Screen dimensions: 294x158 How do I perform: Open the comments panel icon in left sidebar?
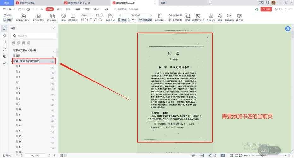(4, 42)
